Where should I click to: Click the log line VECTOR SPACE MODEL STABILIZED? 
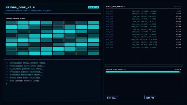tap(23, 78)
